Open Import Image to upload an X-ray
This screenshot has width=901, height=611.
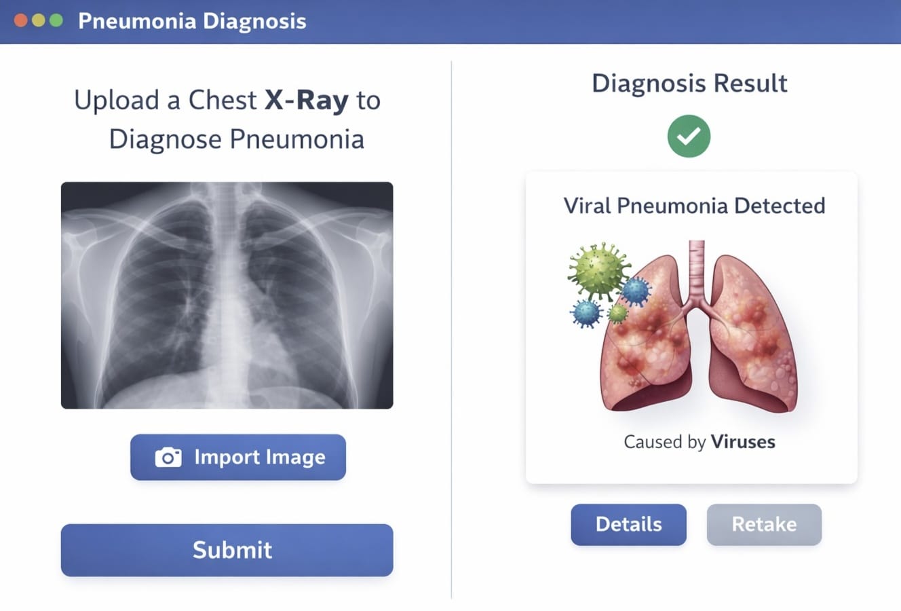pos(238,458)
